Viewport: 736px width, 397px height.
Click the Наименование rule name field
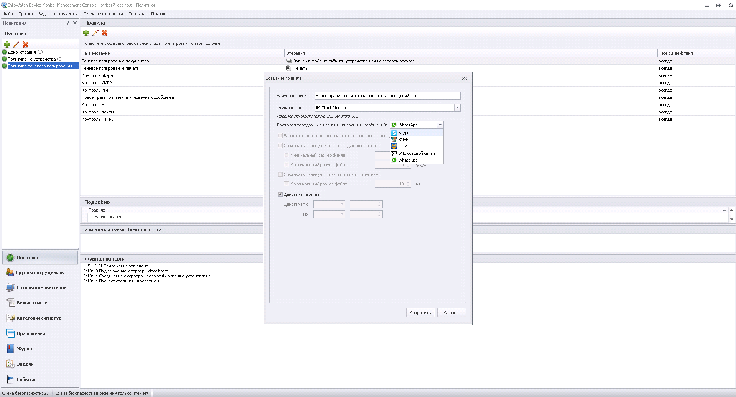[388, 96]
